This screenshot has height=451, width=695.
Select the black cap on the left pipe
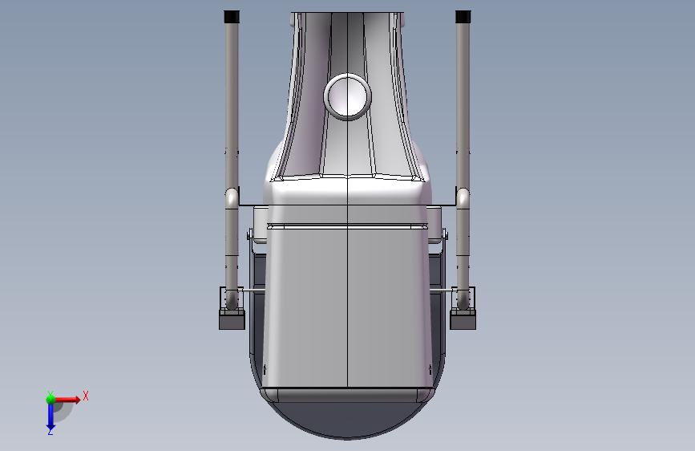232,17
